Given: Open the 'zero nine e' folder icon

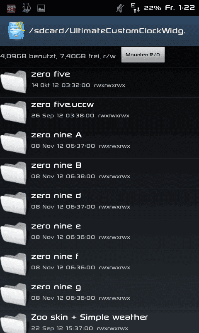Looking at the screenshot, I should click(14, 234).
